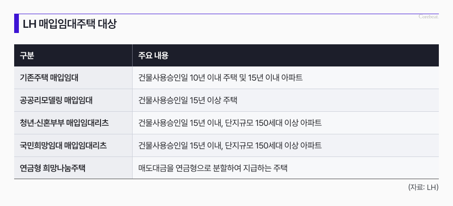
Task: Open the Corebeat watermark link
Action: (428, 17)
